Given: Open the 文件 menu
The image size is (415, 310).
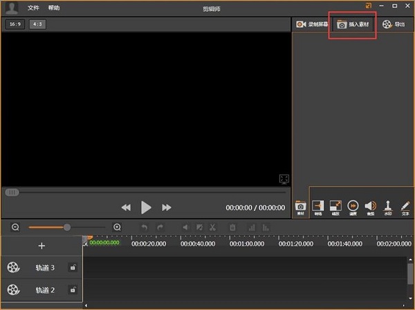Looking at the screenshot, I should (x=33, y=8).
